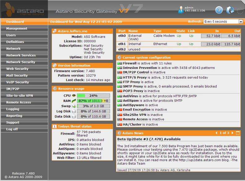Open Network Services menu section

pyautogui.click(x=24, y=55)
